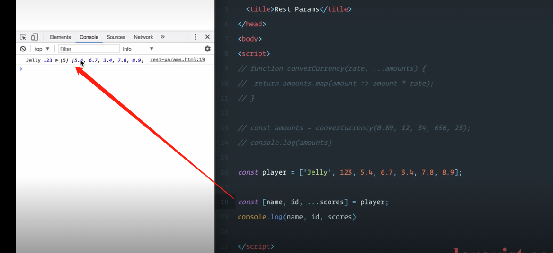This screenshot has height=253, width=553.
Task: Open the top context dropdown
Action: coord(42,49)
